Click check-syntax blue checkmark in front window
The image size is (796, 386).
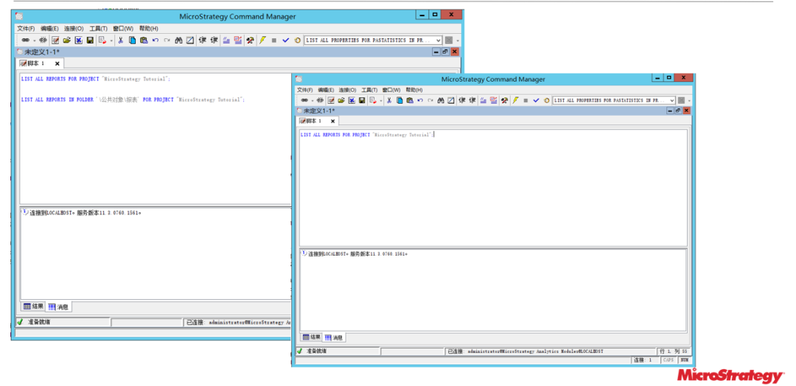point(536,100)
